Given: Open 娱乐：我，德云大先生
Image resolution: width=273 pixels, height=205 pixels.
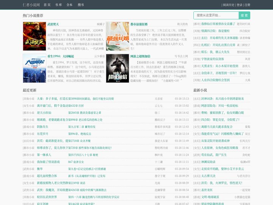Looking at the screenshot, I should pos(215,52).
